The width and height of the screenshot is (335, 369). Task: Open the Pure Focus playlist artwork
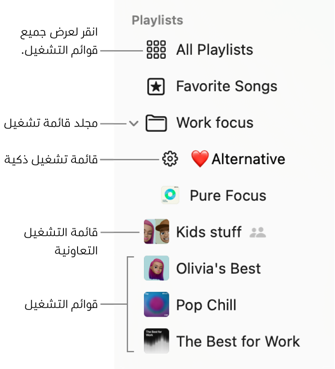click(170, 196)
